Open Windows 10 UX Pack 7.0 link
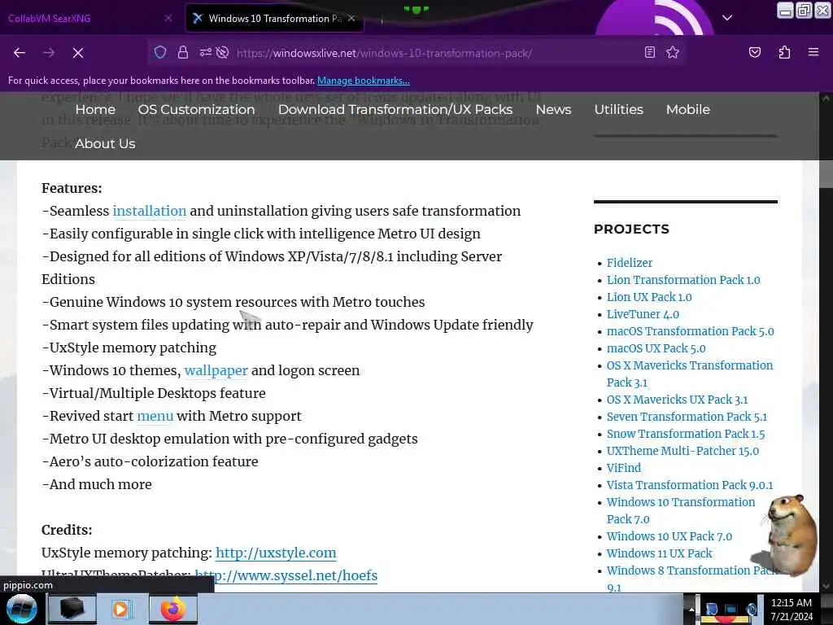Image resolution: width=833 pixels, height=625 pixels. click(x=669, y=536)
